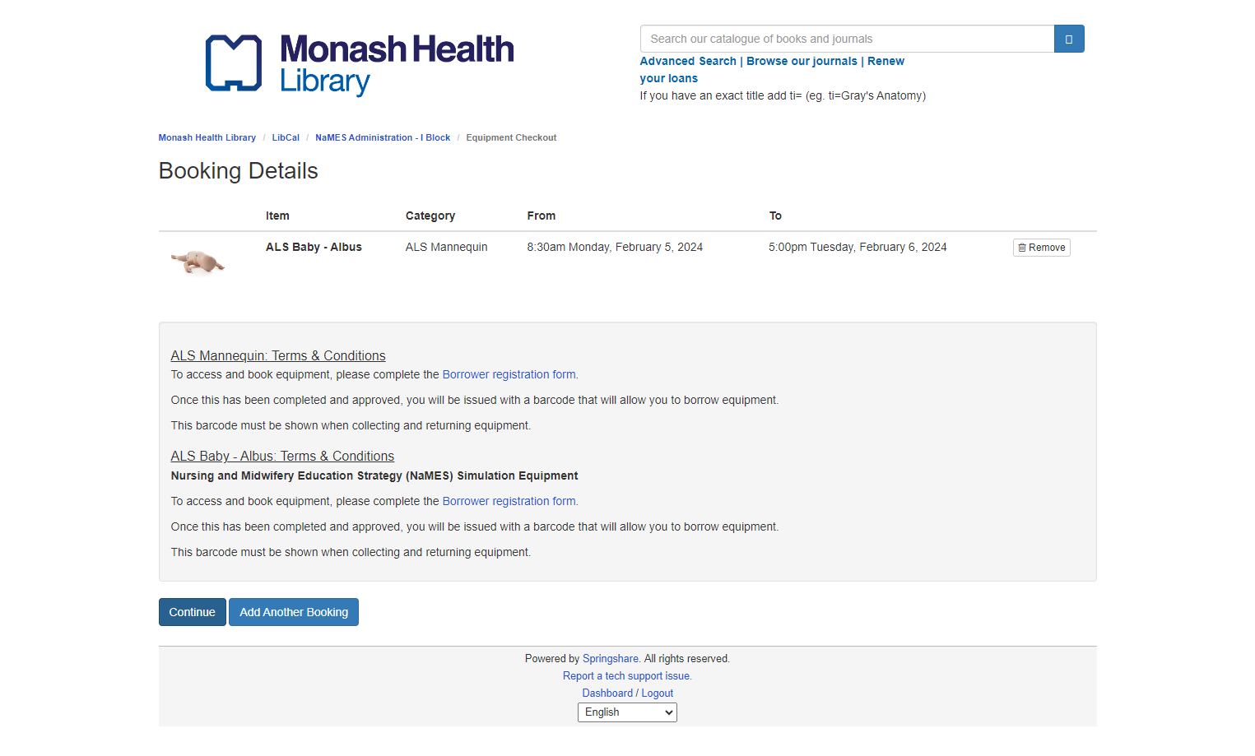Remove the ALS Baby - Albus booking
This screenshot has width=1255, height=756.
pyautogui.click(x=1041, y=248)
